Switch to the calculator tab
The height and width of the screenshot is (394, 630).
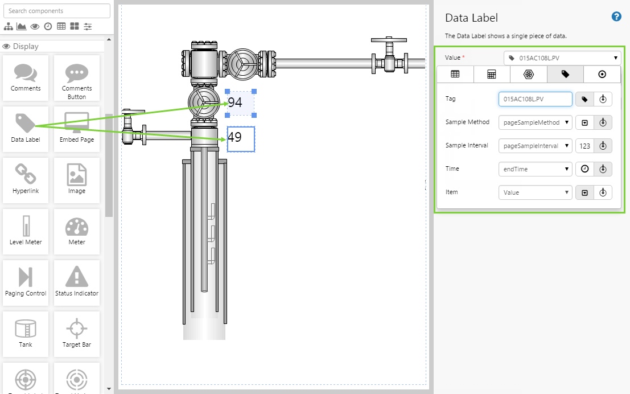click(492, 74)
